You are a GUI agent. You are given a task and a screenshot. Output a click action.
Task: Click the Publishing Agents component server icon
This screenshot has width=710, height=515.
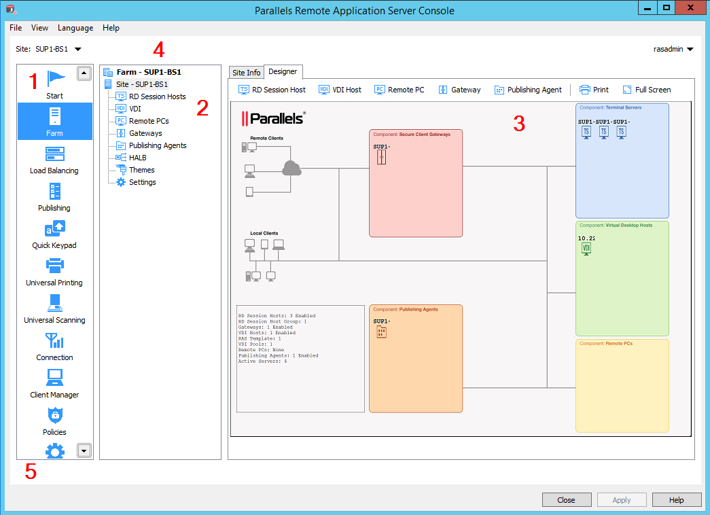pyautogui.click(x=381, y=332)
